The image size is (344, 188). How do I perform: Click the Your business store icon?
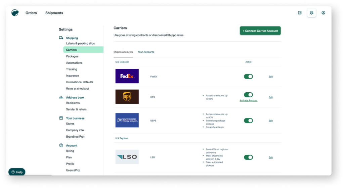tap(61, 118)
